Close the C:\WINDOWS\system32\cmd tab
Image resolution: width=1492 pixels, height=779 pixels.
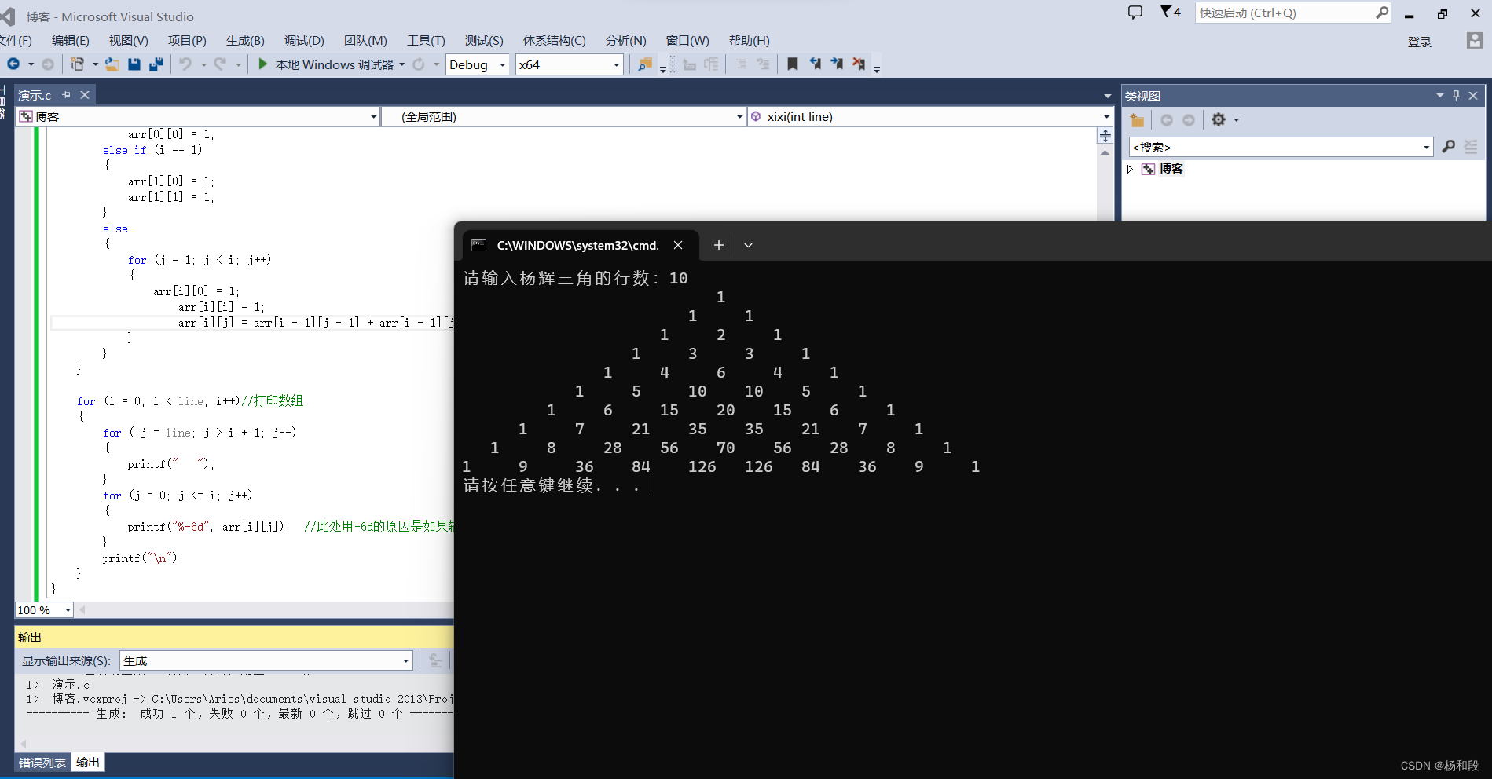(x=678, y=246)
